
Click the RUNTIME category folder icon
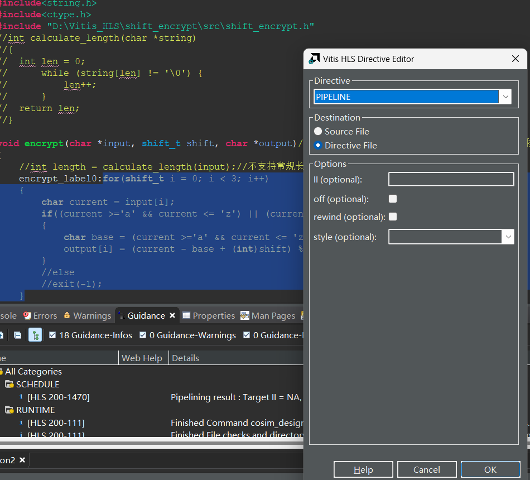(x=9, y=410)
